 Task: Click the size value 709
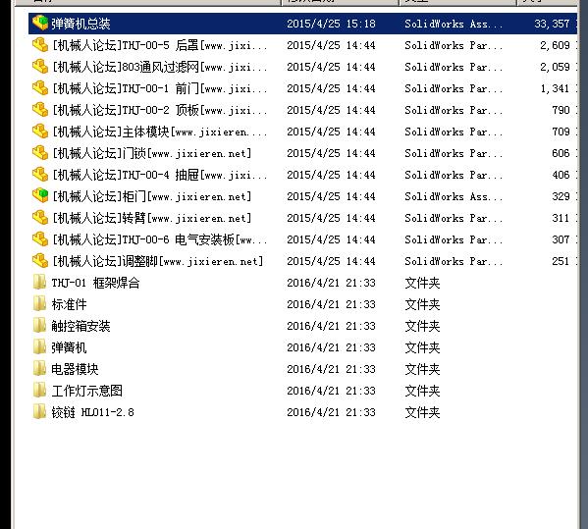tap(561, 132)
